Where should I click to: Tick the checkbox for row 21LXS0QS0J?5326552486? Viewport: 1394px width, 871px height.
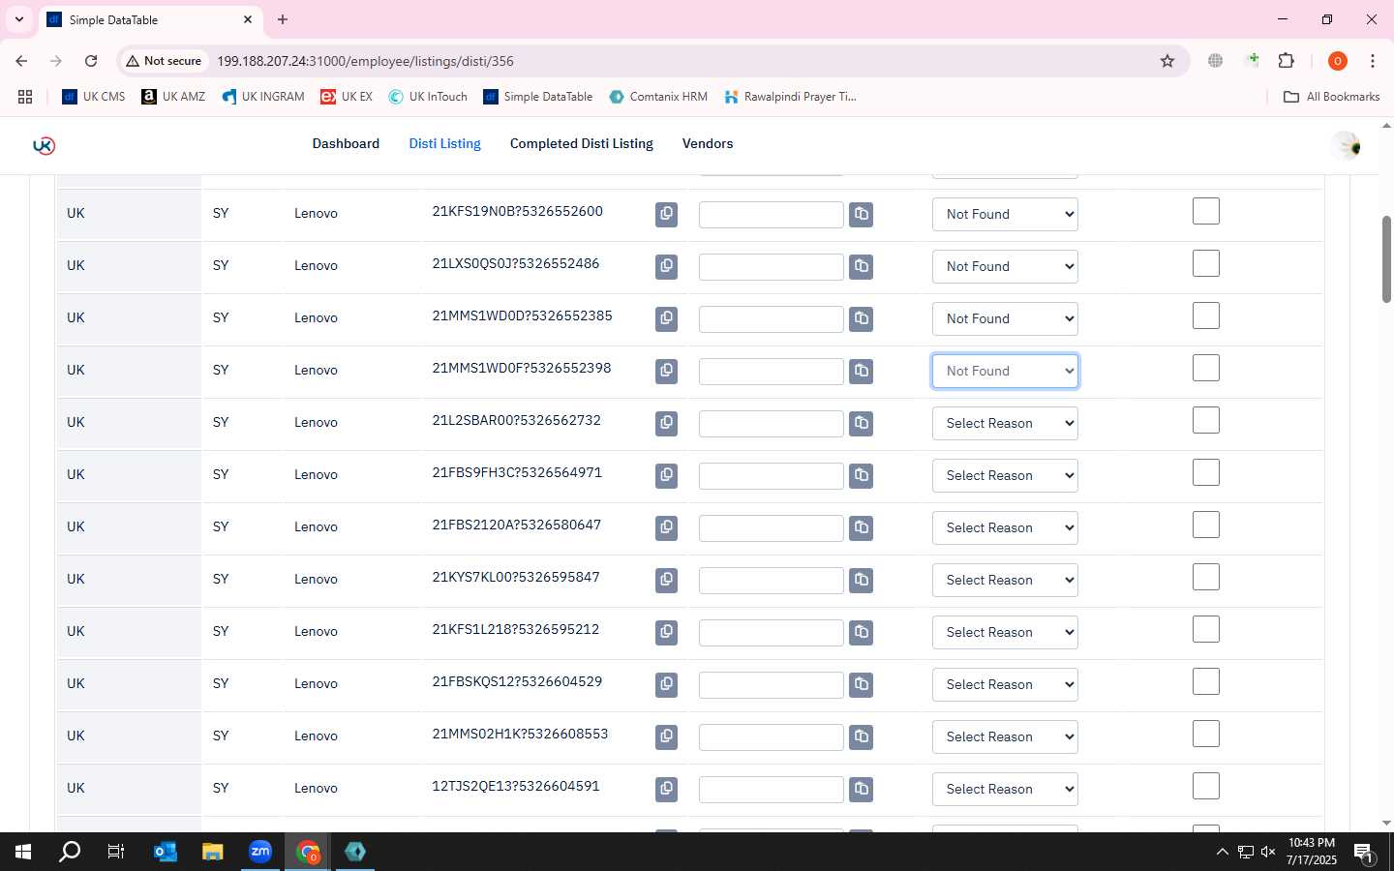pyautogui.click(x=1206, y=263)
